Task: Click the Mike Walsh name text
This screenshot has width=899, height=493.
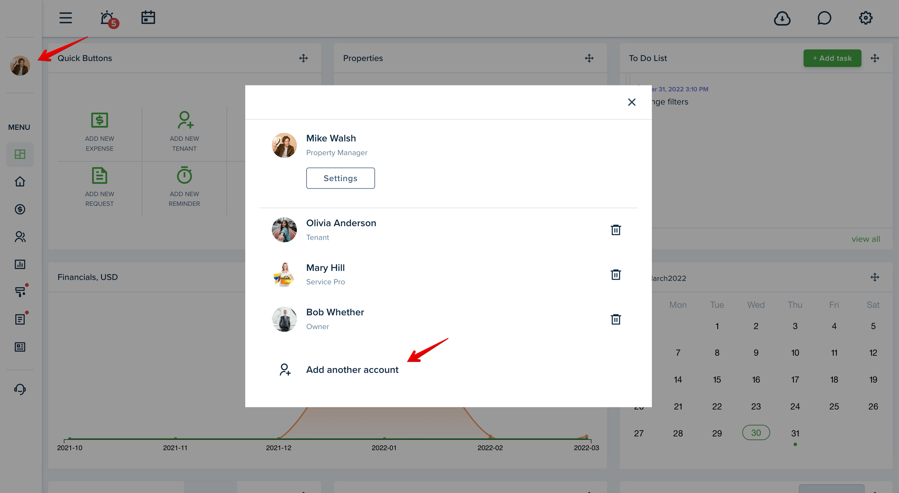Action: tap(331, 138)
